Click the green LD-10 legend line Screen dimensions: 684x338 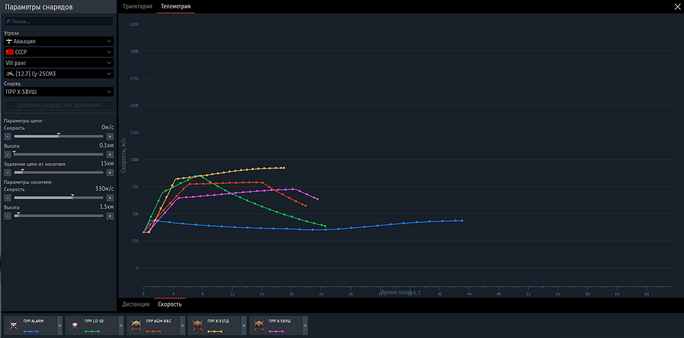pyautogui.click(x=92, y=331)
